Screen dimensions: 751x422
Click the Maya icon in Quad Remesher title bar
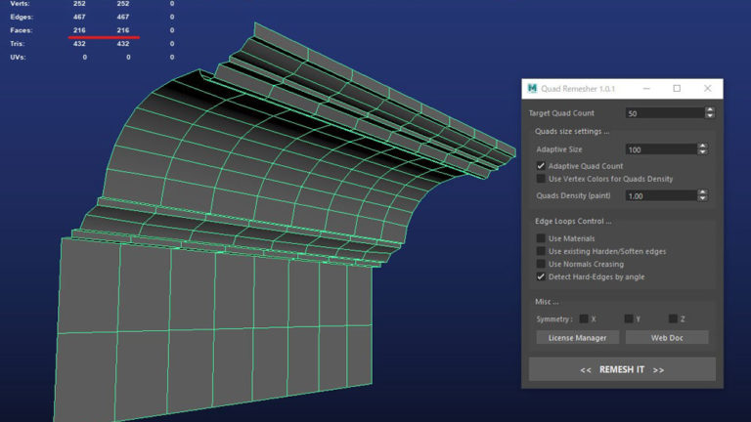click(x=532, y=89)
